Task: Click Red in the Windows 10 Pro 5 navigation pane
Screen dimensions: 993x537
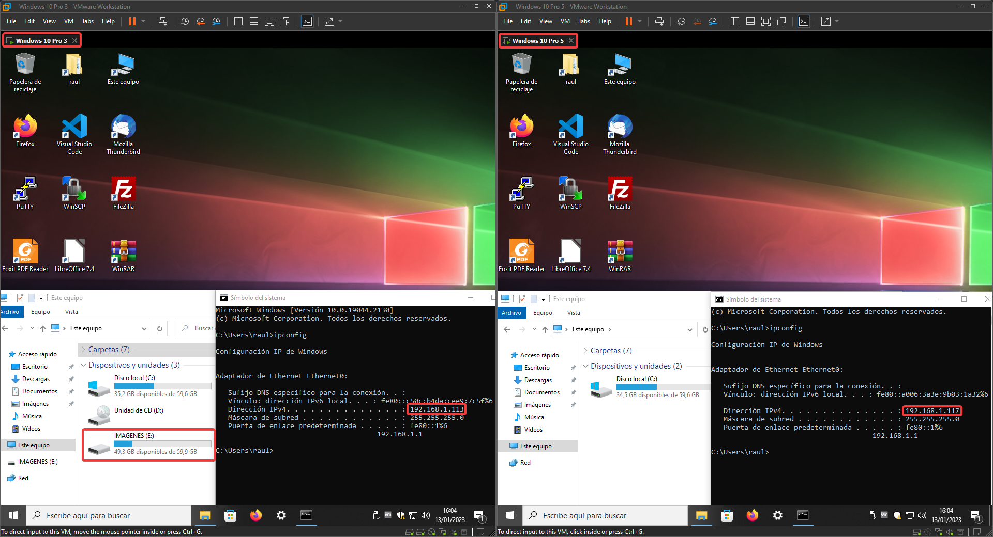Action: 525,463
